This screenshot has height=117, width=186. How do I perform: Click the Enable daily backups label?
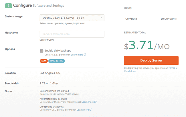pyautogui.click(x=58, y=51)
